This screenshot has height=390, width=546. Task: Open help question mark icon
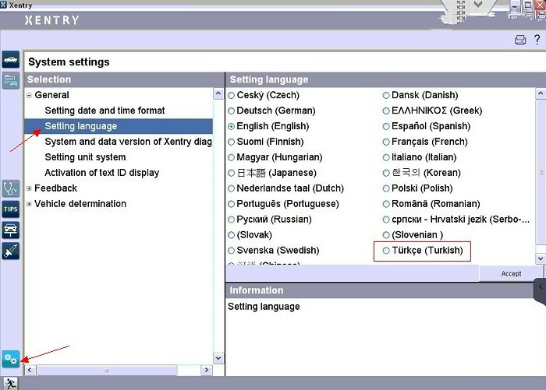pyautogui.click(x=537, y=39)
